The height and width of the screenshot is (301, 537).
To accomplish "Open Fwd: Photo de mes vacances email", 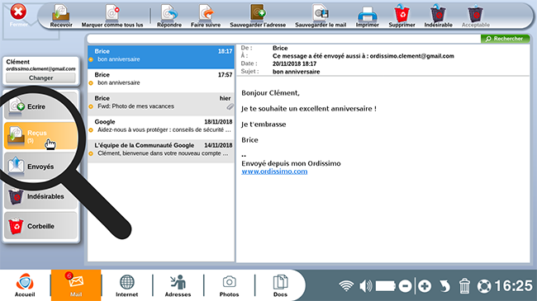I will click(x=161, y=104).
